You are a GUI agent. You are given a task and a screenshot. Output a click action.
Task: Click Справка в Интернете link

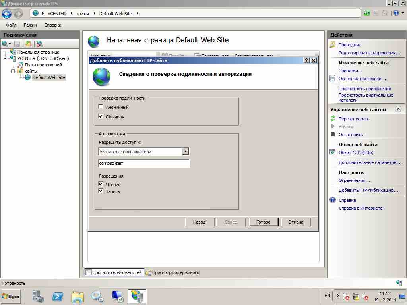[360, 208]
